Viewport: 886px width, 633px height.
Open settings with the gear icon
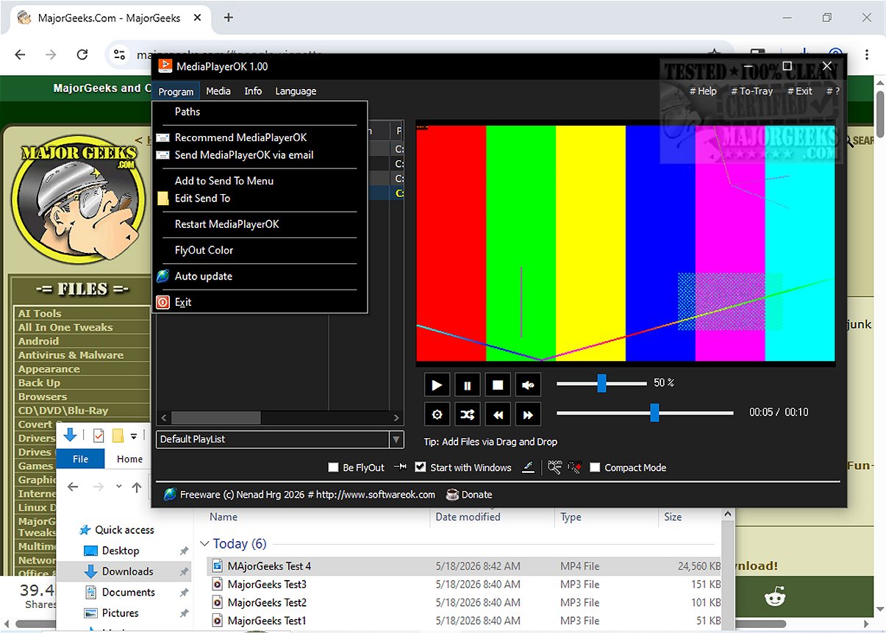click(x=437, y=415)
